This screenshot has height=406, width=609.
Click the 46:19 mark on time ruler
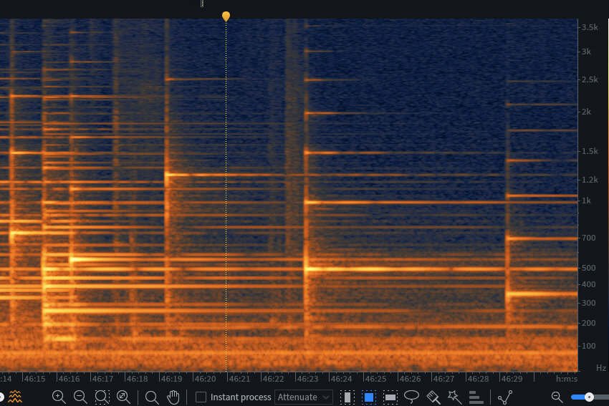coord(171,379)
